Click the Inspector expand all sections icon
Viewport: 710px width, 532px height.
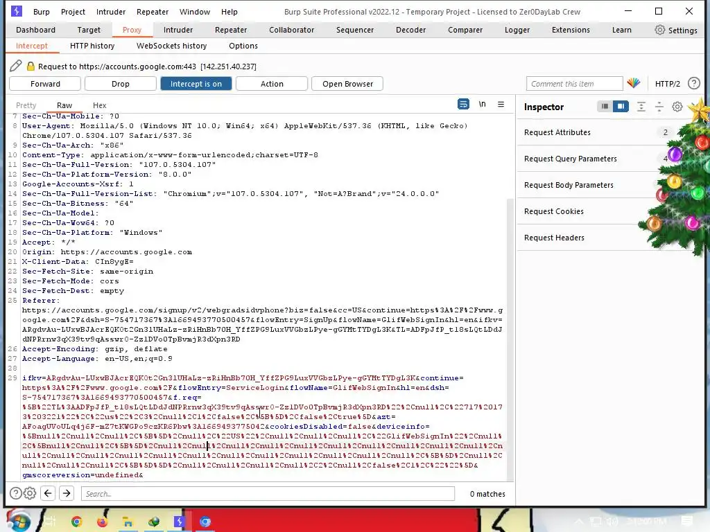[x=641, y=107]
